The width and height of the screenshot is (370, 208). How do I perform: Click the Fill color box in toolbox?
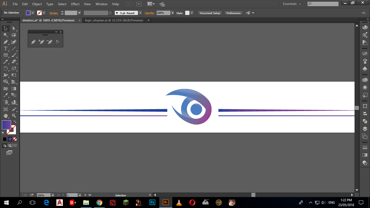coord(7,125)
